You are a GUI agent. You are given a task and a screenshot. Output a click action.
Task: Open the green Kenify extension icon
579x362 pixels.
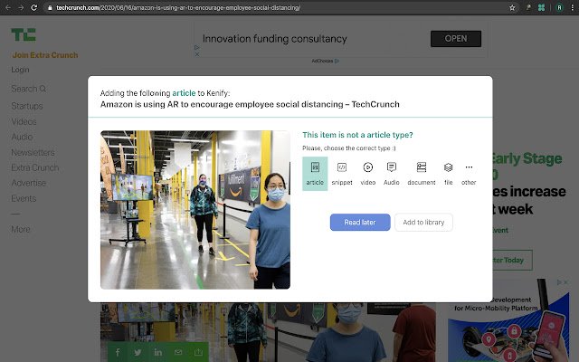(x=541, y=7)
